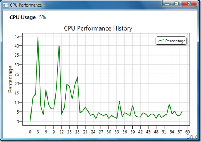Maximize the CPU Performance window
The width and height of the screenshot is (201, 142).
pos(176,4)
